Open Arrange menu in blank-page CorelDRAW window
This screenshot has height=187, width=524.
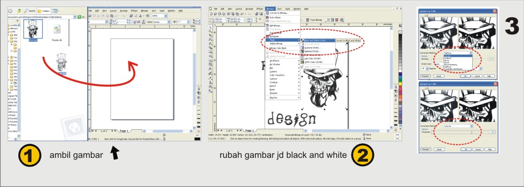coord(124,11)
